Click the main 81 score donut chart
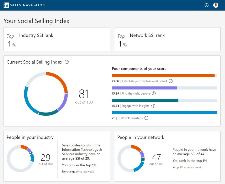225x184 pixels. 46,94
